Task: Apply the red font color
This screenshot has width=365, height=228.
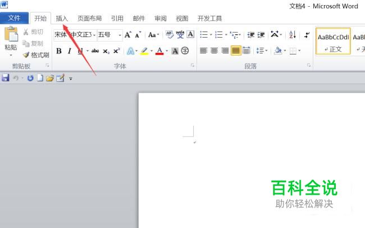Action: pyautogui.click(x=159, y=51)
